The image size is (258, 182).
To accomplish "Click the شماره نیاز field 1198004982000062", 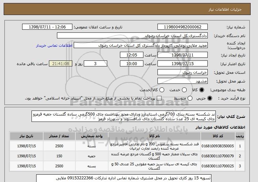I will tap(183, 27).
